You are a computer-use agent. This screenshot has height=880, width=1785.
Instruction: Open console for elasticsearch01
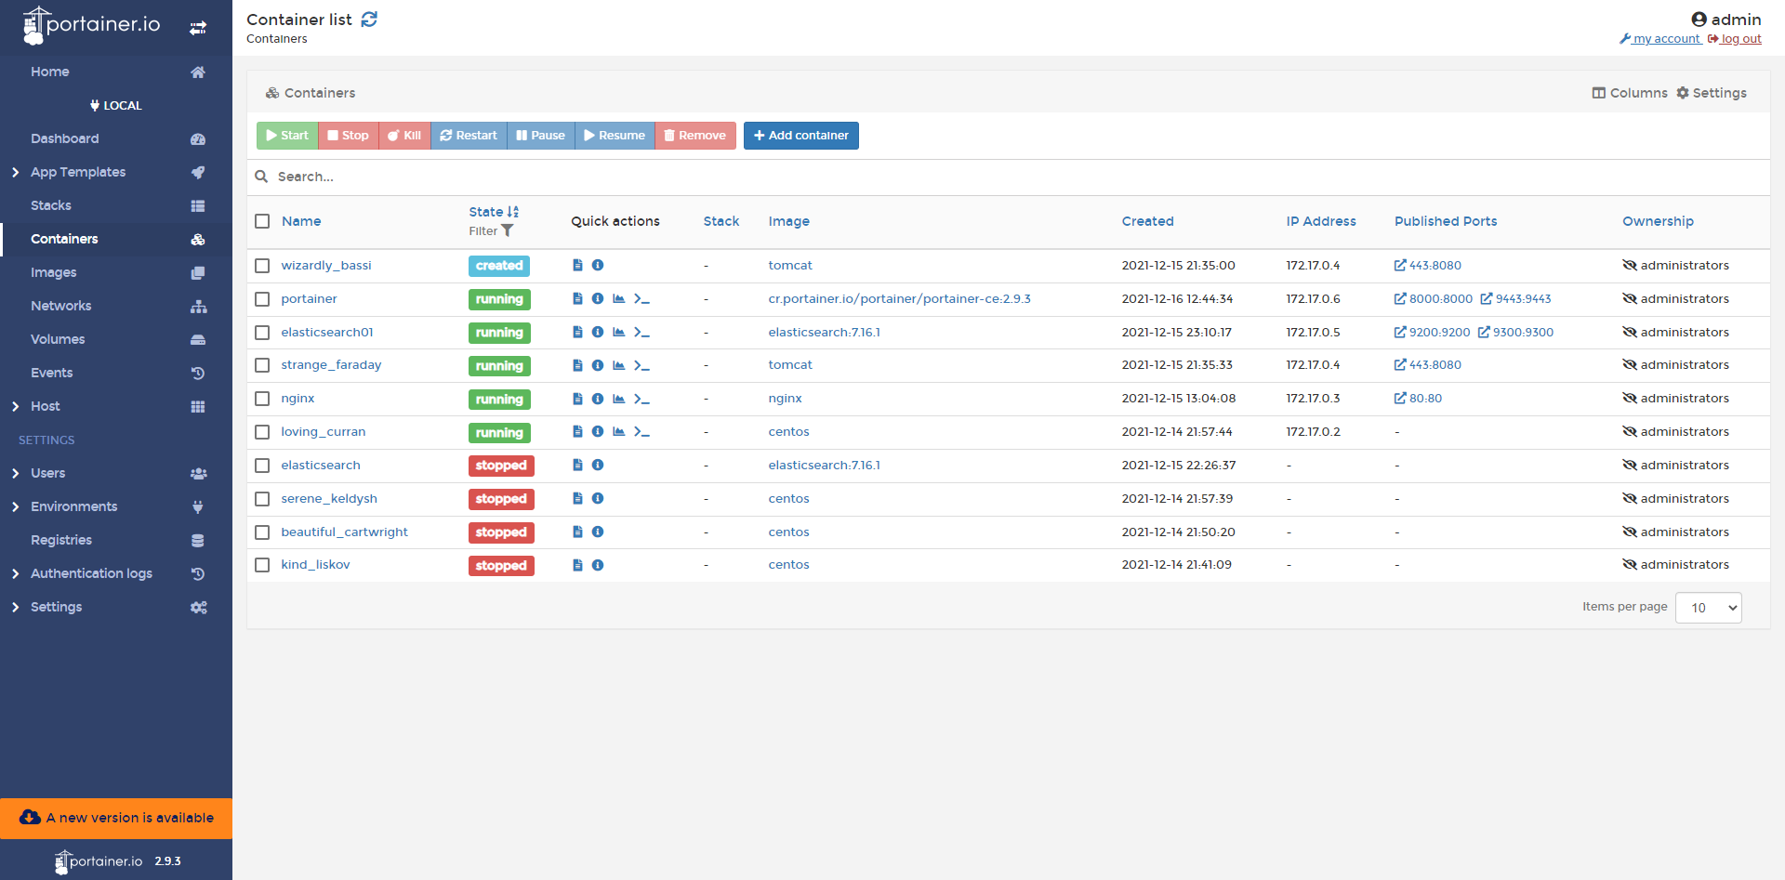click(641, 333)
